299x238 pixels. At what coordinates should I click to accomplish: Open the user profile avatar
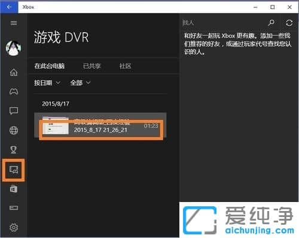click(x=14, y=48)
